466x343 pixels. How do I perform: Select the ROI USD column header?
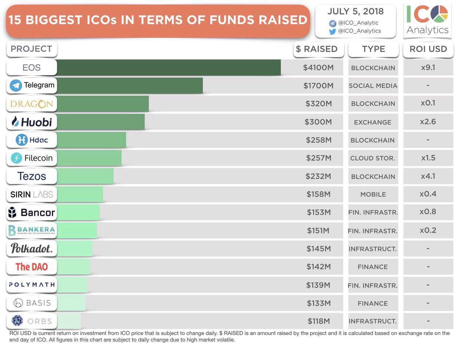(x=428, y=49)
